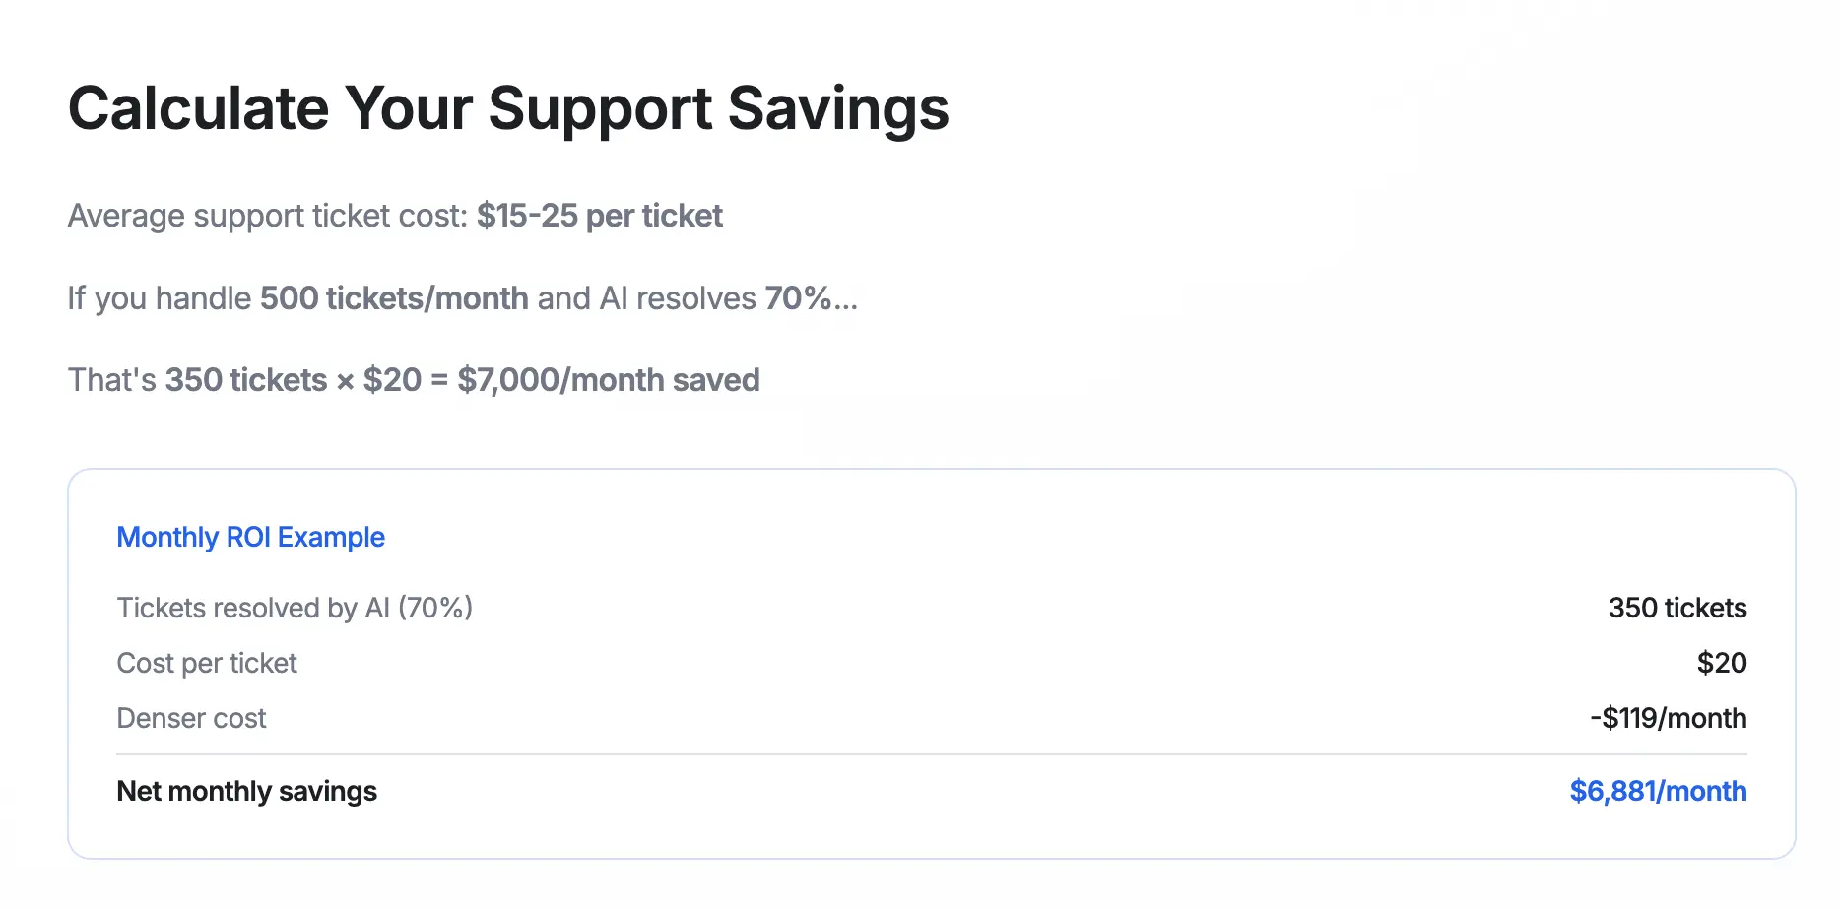Open the blue "Monthly ROI Example" title
Viewport: 1840px width, 910px height.
250,537
